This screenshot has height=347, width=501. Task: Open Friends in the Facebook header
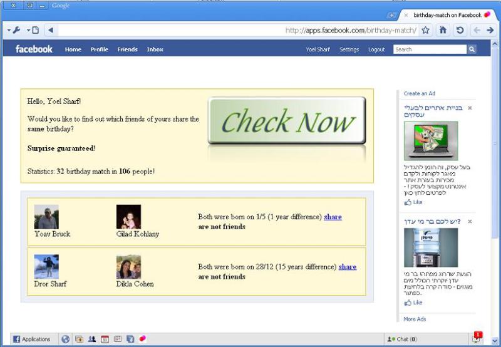coord(128,49)
